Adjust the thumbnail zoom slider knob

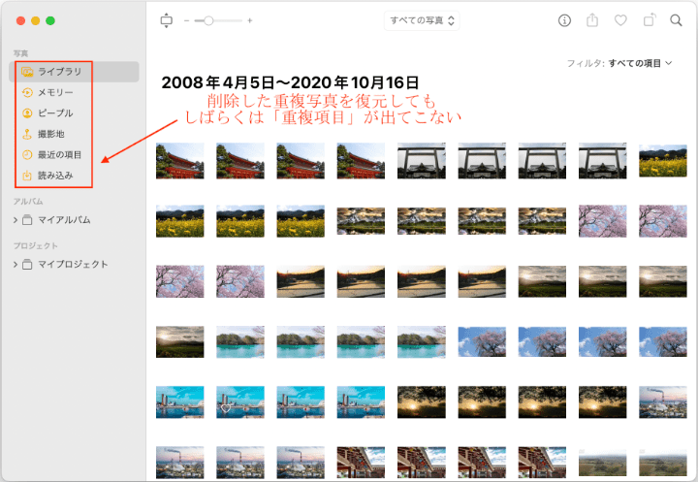pos(208,21)
